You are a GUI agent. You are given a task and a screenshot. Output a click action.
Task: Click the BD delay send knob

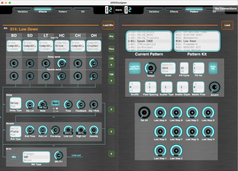(x=14, y=63)
